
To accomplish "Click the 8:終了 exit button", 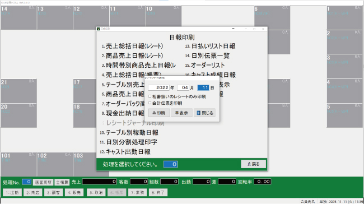I will [x=158, y=192].
